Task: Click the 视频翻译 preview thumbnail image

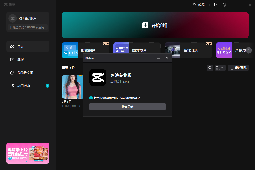Action: pyautogui.click(x=70, y=50)
